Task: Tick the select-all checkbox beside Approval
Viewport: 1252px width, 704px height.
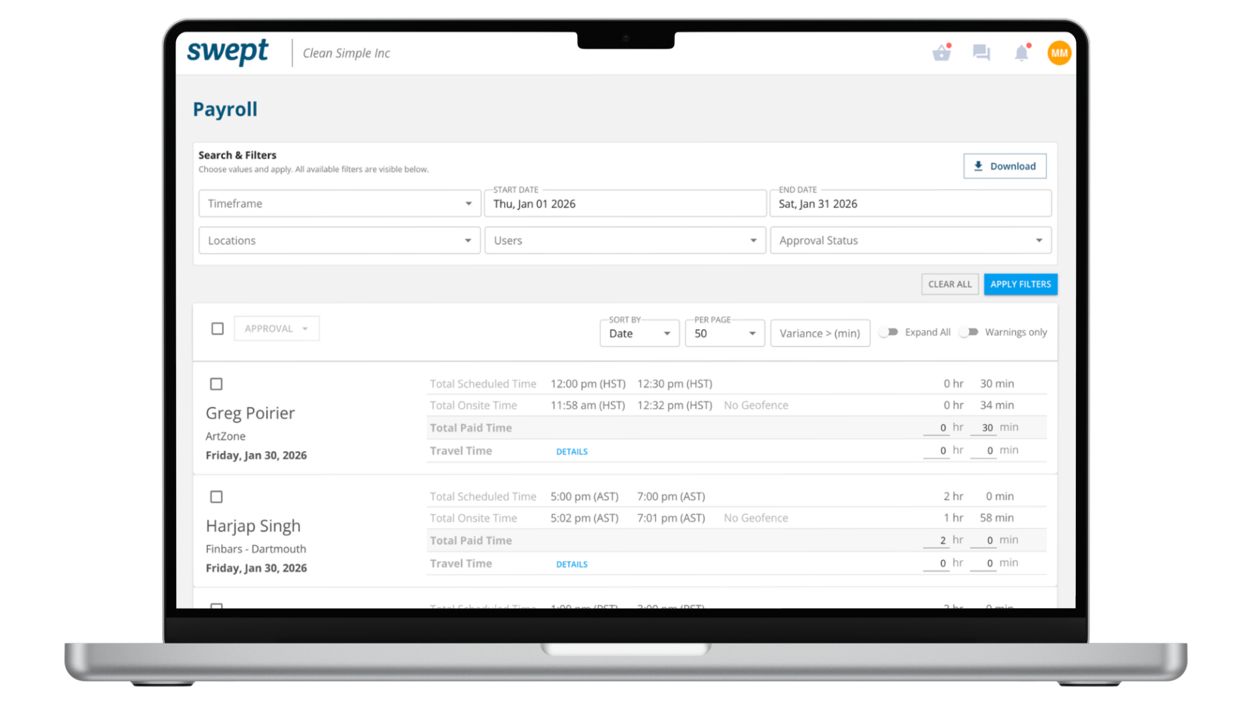Action: click(x=218, y=329)
